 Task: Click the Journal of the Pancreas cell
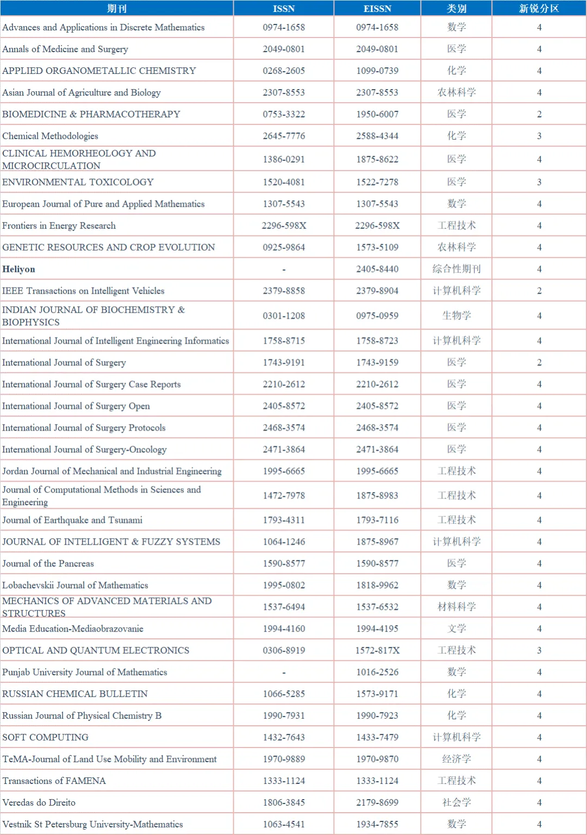(x=48, y=564)
